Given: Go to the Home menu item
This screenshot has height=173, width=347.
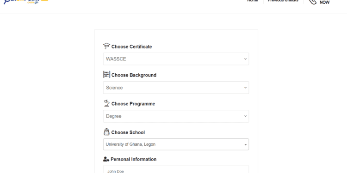Looking at the screenshot, I should tap(253, 1).
